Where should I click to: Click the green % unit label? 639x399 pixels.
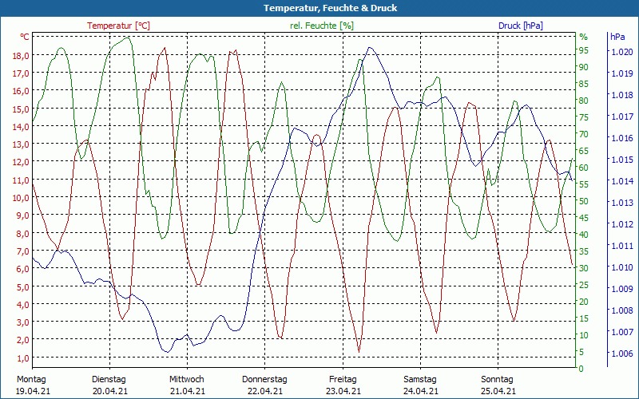(x=583, y=37)
